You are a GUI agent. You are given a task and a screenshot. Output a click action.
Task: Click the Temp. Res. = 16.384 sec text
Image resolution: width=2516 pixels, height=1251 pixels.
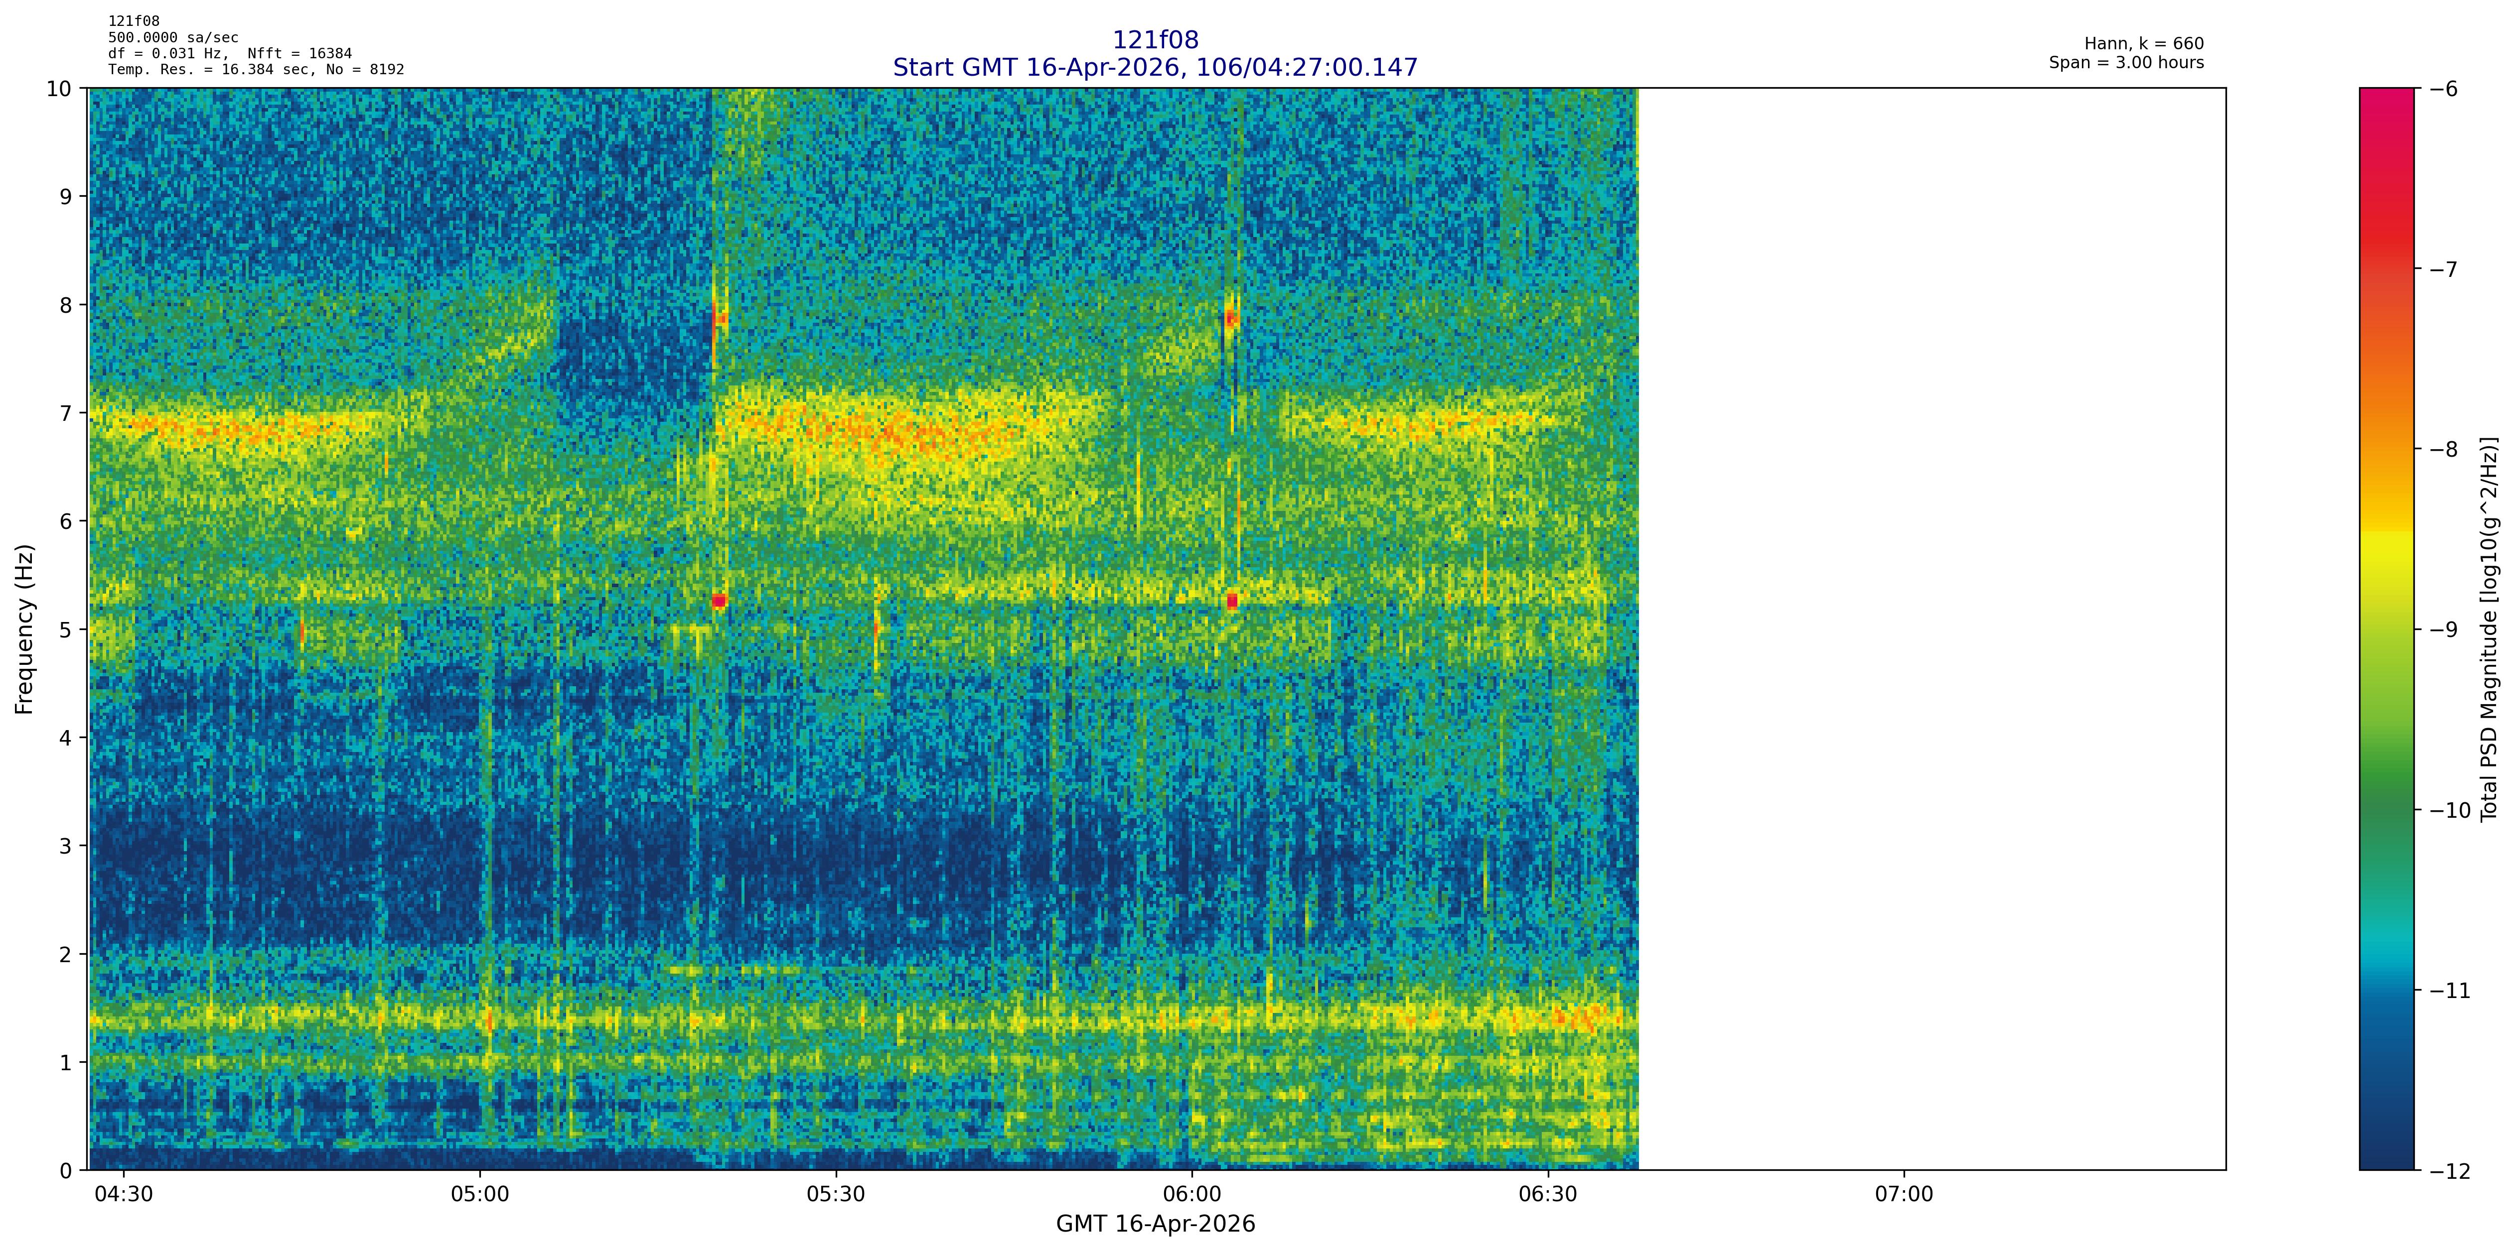210,69
